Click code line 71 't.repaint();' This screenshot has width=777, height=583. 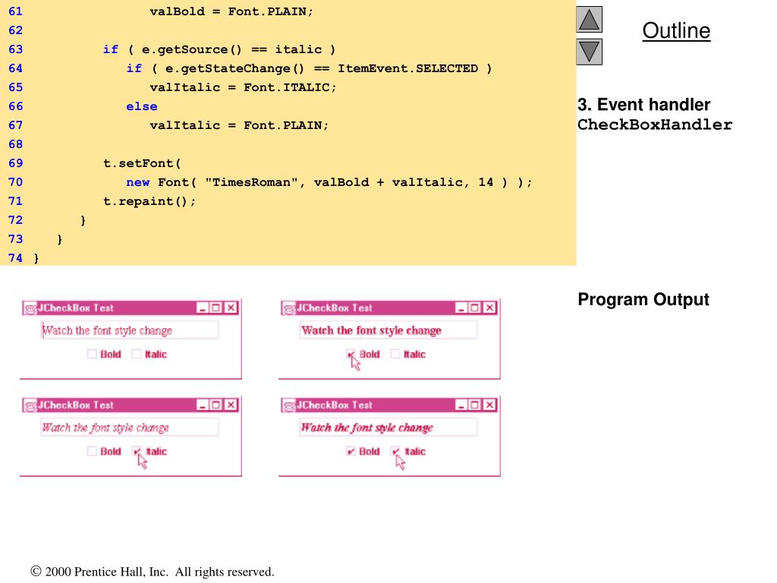coord(149,201)
